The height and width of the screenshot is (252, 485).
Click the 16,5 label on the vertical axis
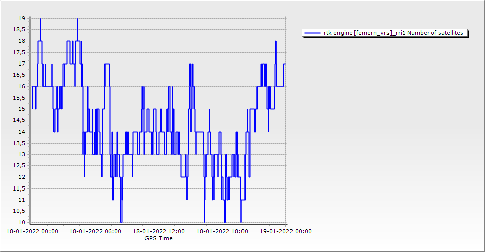[20, 75]
